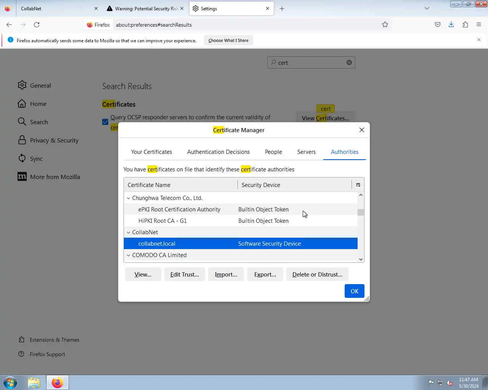The image size is (488, 390).
Task: Open the Extensions puzzle icon
Action: (465, 25)
